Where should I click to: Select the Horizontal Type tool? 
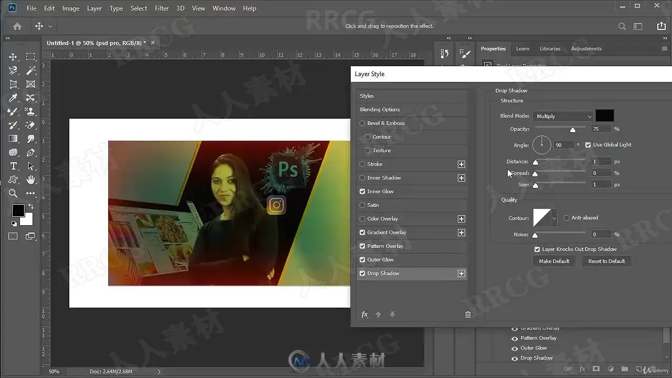click(14, 166)
